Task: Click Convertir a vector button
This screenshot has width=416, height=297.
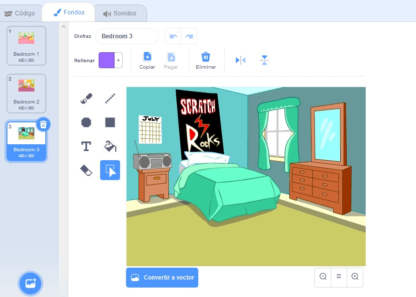Action: pos(162,278)
